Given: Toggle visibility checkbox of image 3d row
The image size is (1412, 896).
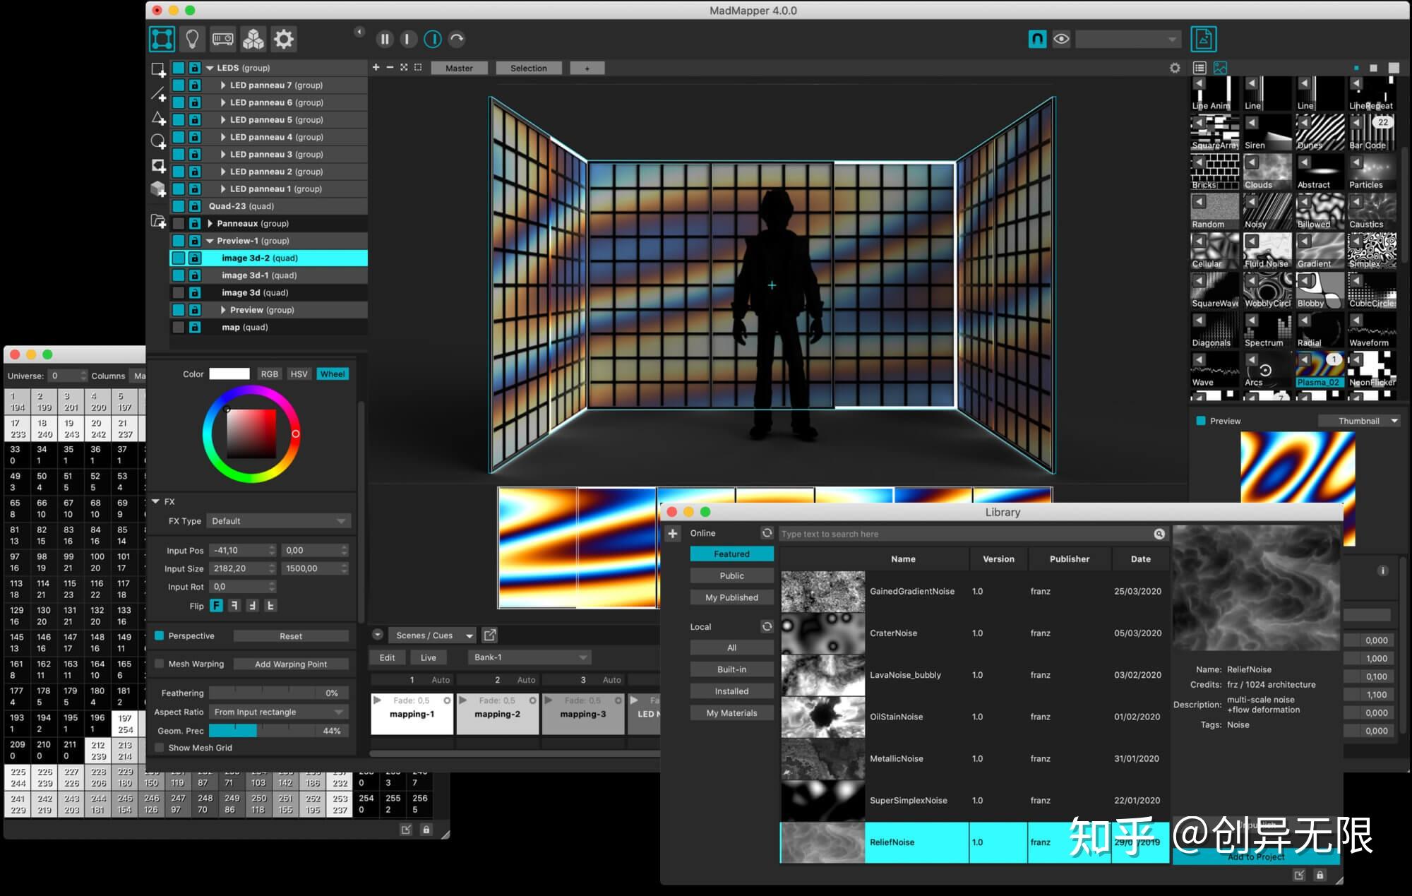Looking at the screenshot, I should click(x=179, y=292).
